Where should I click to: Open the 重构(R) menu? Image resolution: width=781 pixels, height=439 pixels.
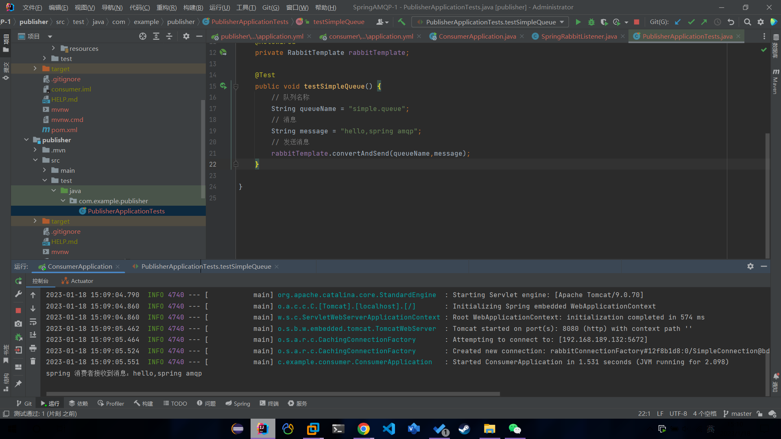166,7
